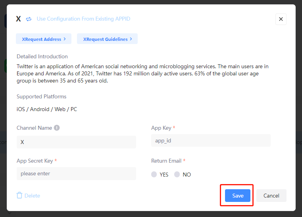Click the Detailed Introduction paragraph text
Viewport: 302px width, 217px height.
coord(143,73)
